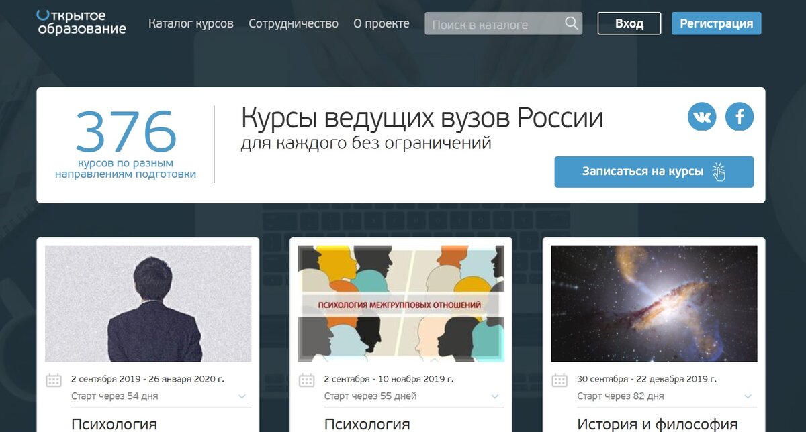Focus the Поиск в каталоге search field
Screen dimensions: 806x432
503,23
